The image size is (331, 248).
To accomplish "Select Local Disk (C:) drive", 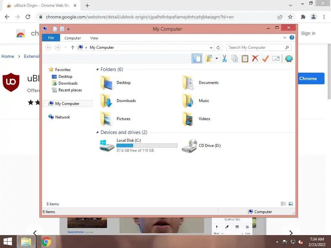I will (x=138, y=145).
